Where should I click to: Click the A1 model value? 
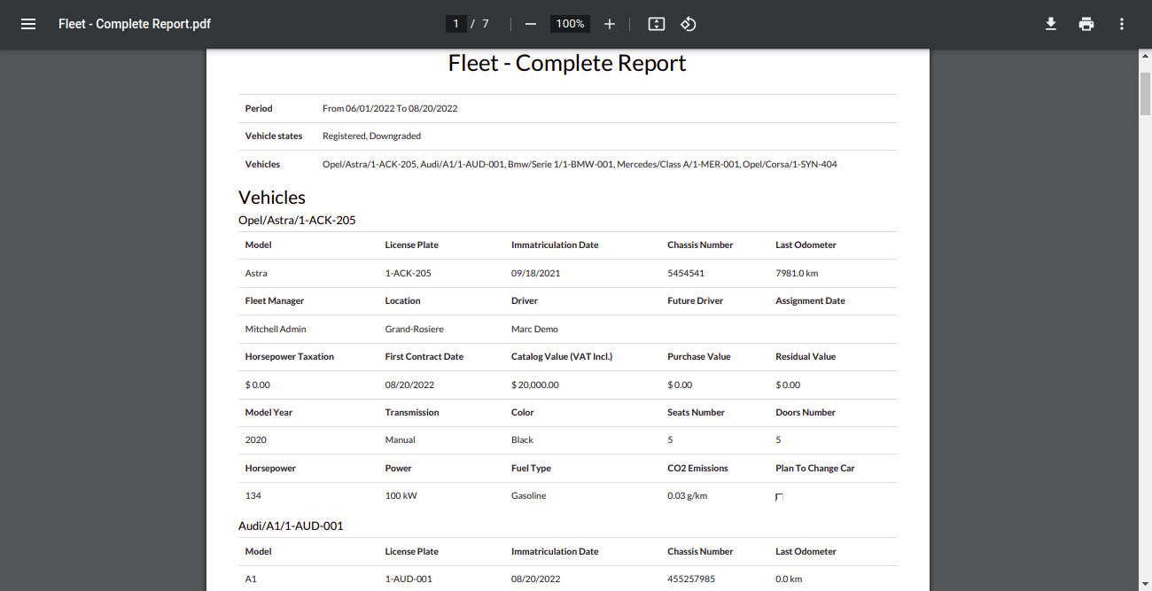pyautogui.click(x=251, y=579)
